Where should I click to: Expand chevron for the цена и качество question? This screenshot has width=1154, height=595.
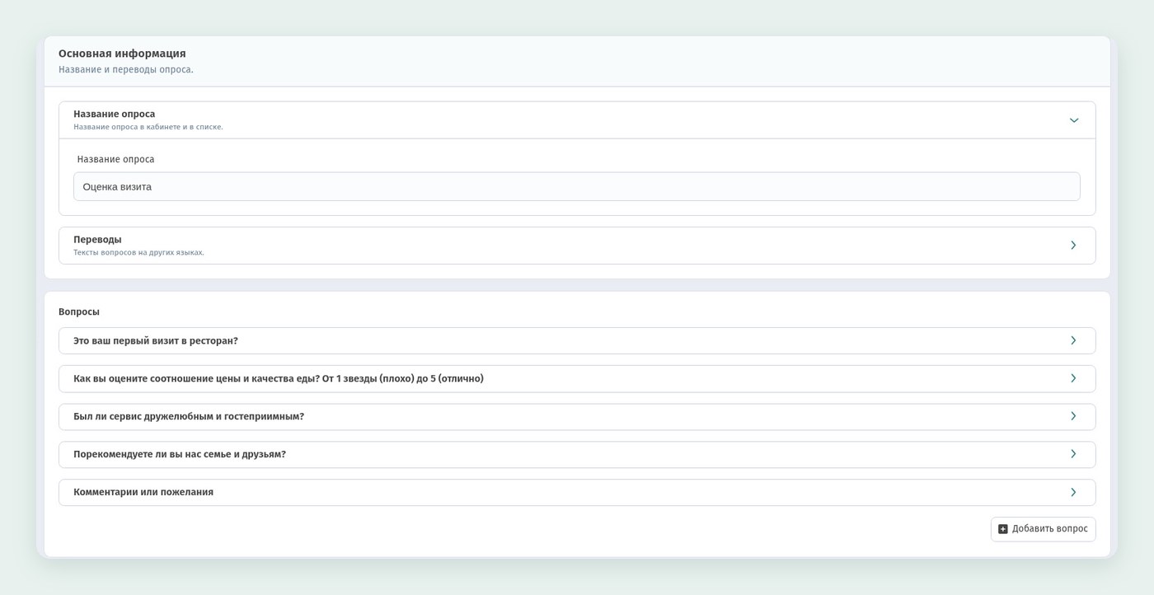coord(1073,378)
